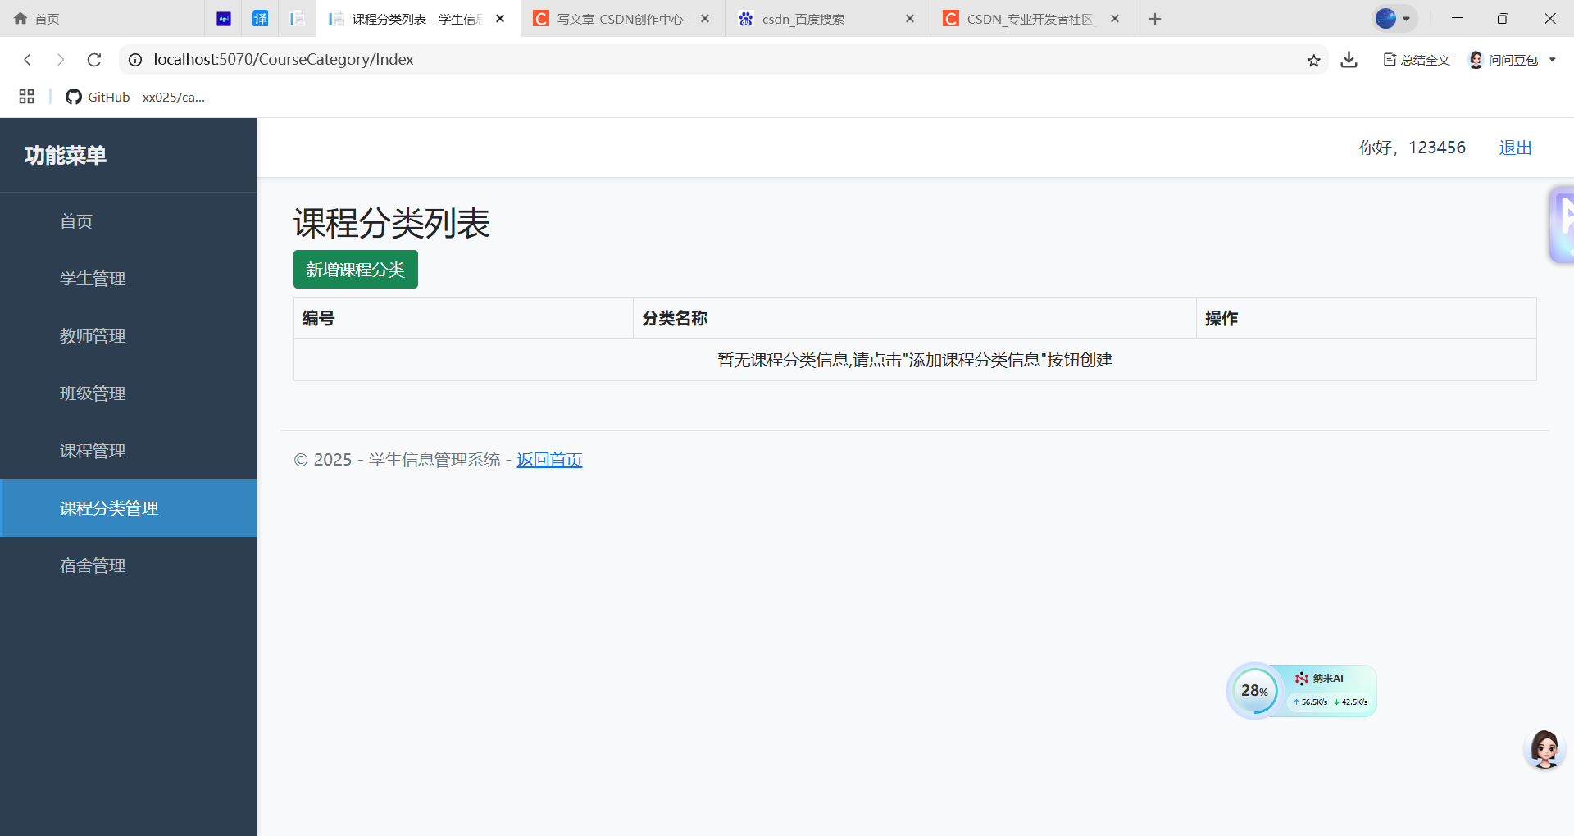Viewport: 1574px width, 836px height.
Task: Click the download manager icon in toolbar
Action: (1348, 59)
